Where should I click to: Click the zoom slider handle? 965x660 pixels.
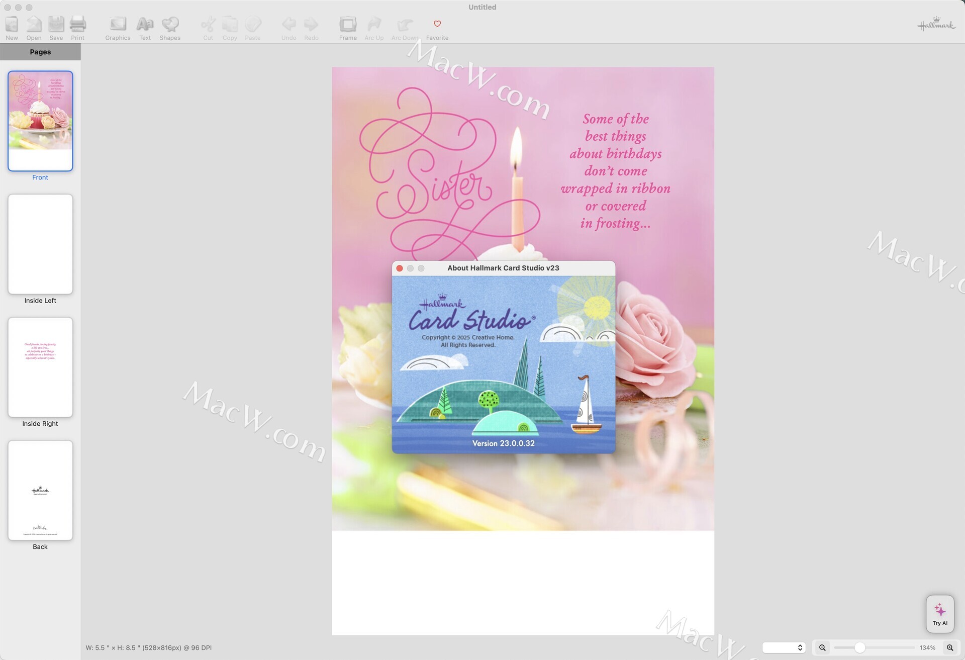[x=859, y=647]
